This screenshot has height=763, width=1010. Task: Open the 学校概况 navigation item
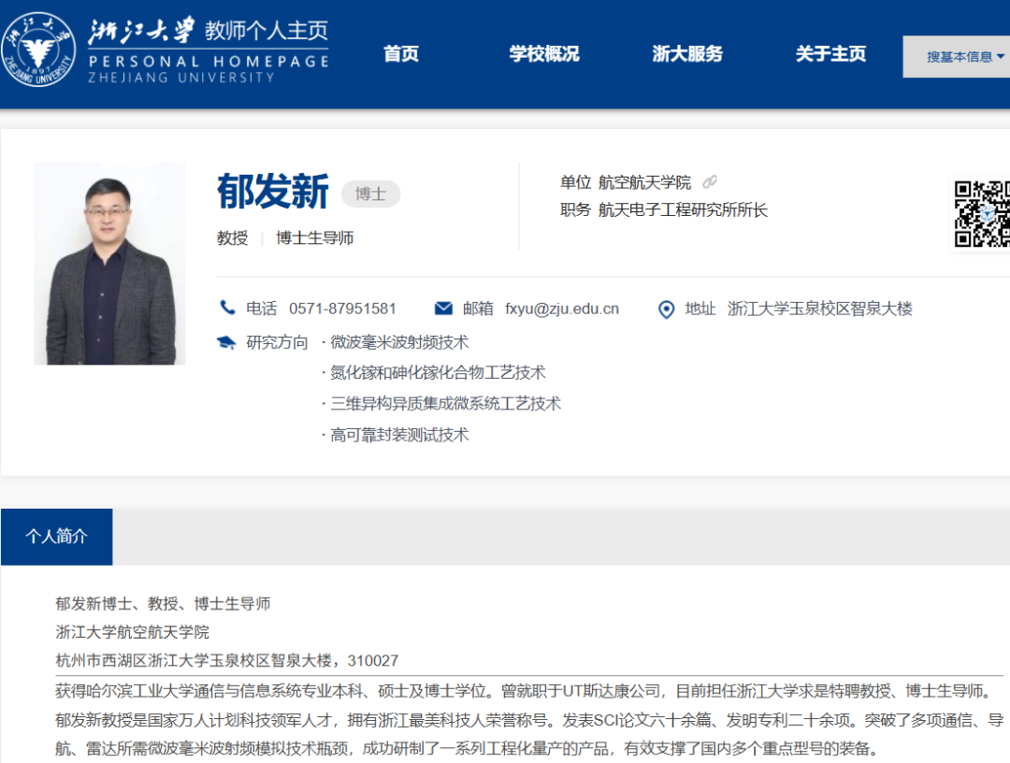point(544,54)
